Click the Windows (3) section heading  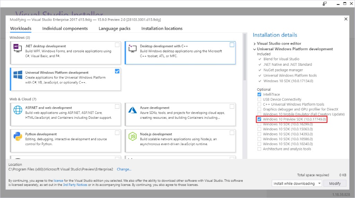point(20,37)
